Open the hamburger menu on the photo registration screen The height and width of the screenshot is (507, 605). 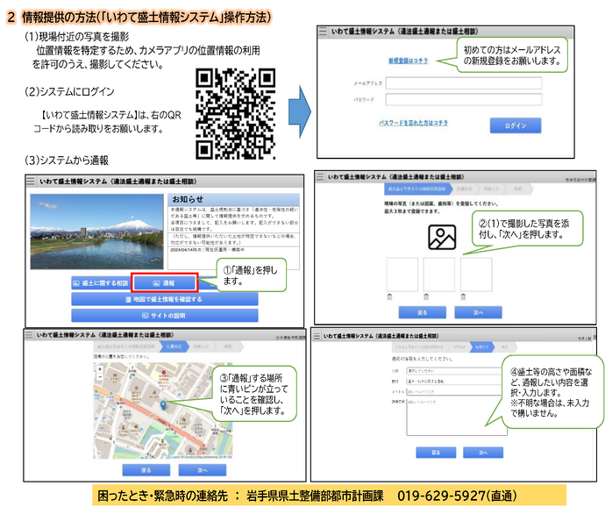320,177
